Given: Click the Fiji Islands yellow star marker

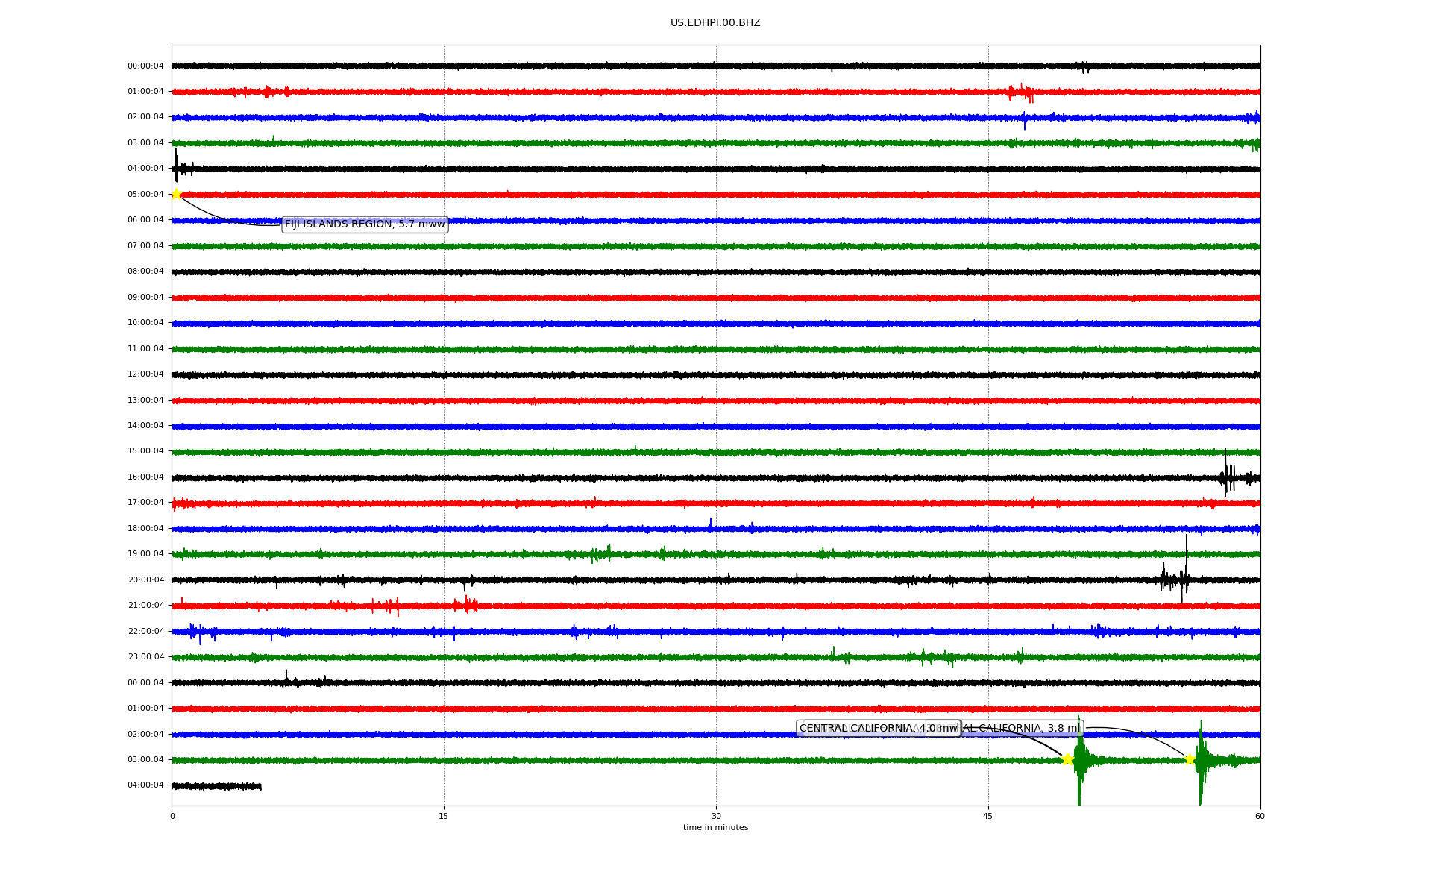Looking at the screenshot, I should (x=177, y=194).
